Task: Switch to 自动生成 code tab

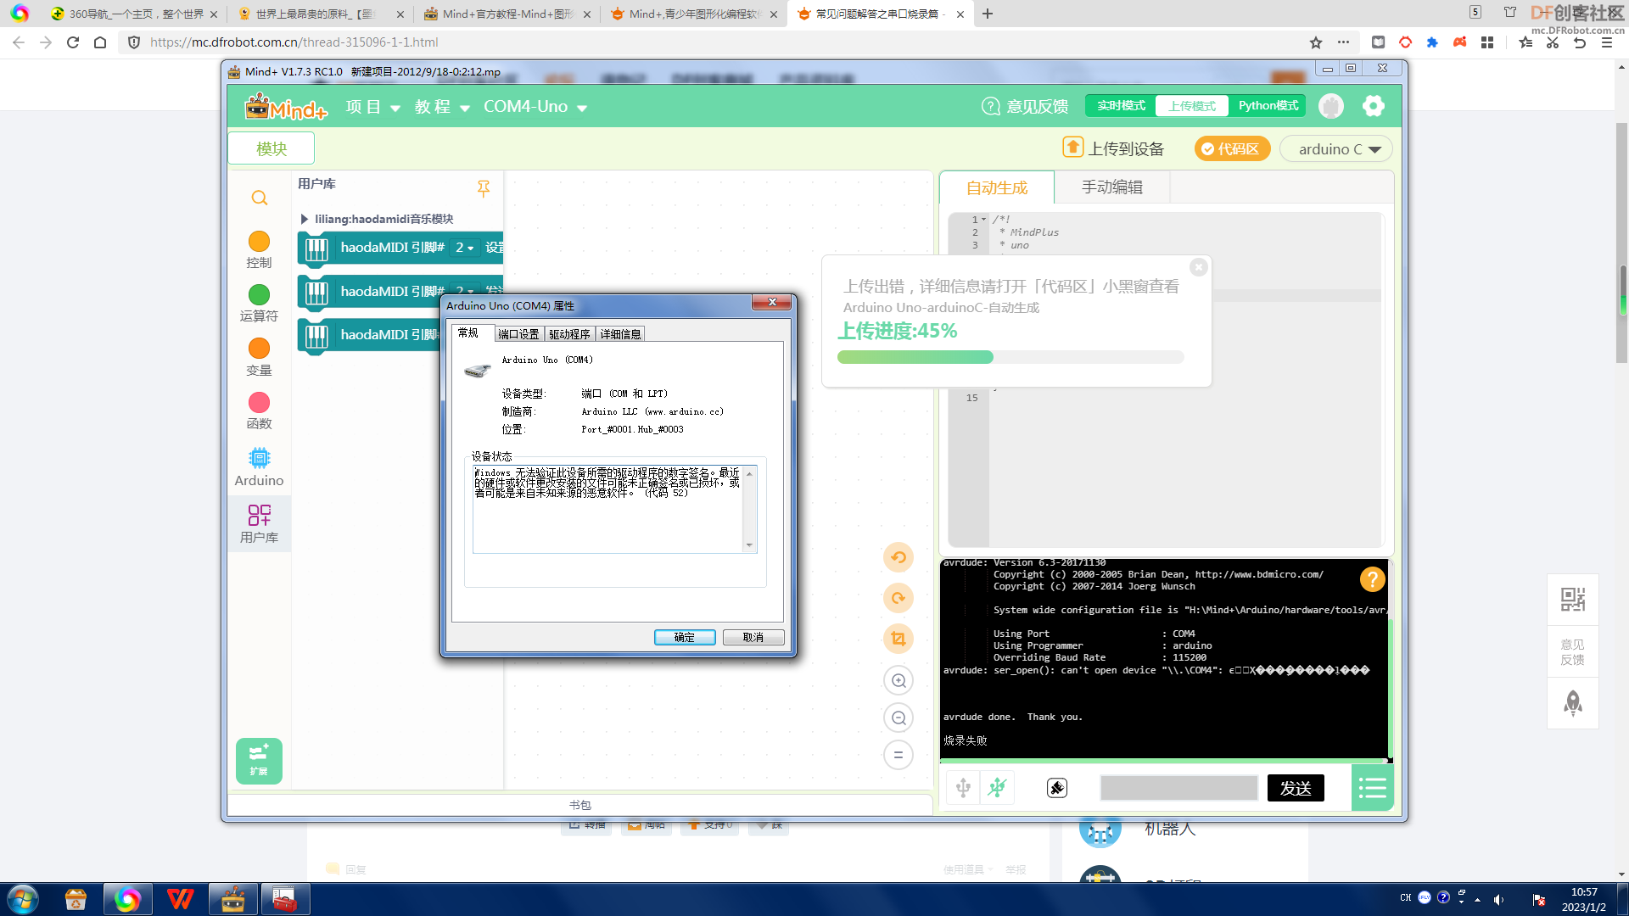Action: click(997, 187)
